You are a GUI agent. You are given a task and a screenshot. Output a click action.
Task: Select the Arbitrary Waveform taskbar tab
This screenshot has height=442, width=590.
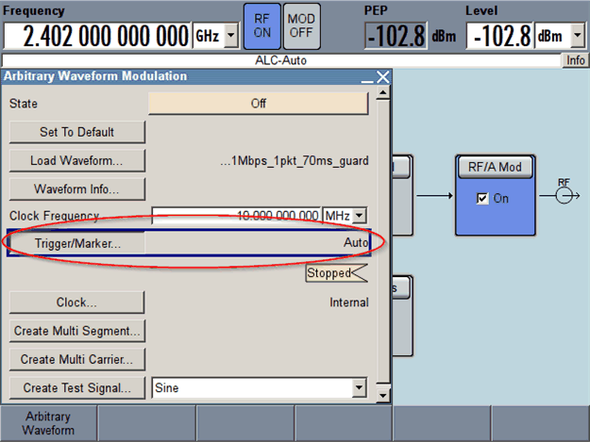[48, 423]
